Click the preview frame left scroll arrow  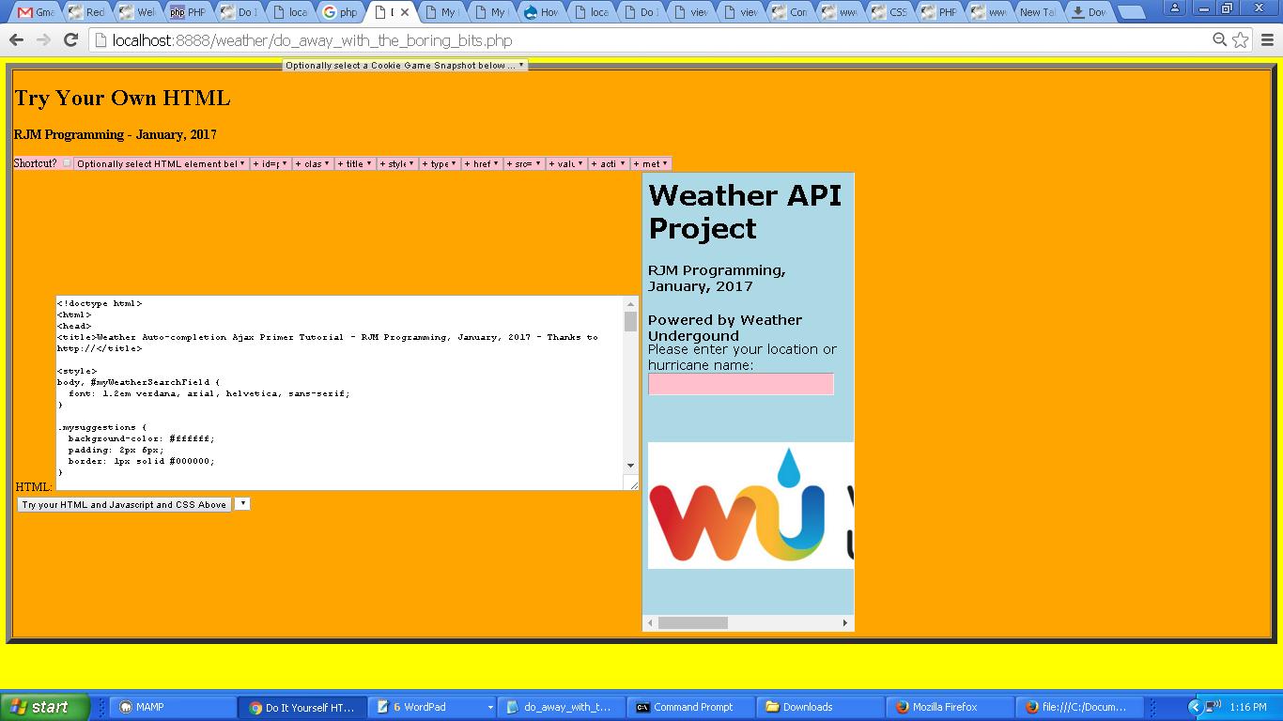[650, 622]
